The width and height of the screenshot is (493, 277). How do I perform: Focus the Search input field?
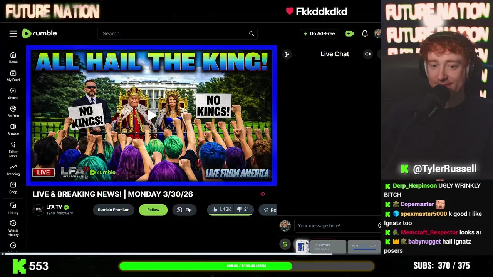pyautogui.click(x=178, y=33)
